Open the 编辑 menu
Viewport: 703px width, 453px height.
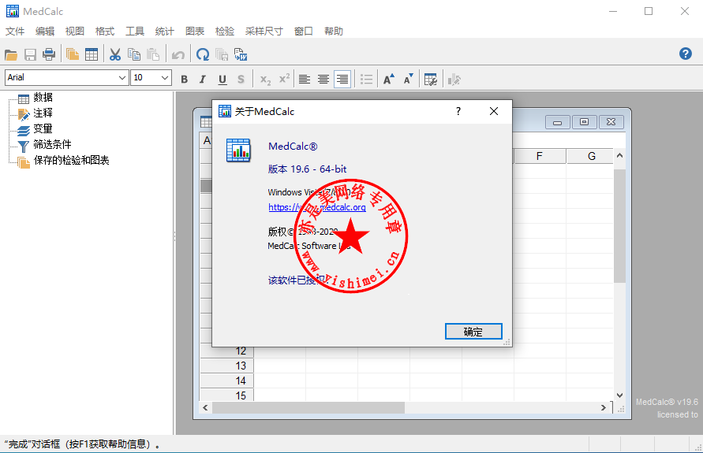[45, 31]
